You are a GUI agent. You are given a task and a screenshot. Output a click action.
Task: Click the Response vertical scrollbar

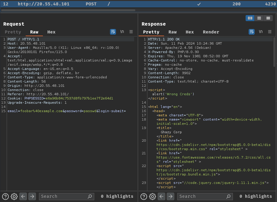coord(274,52)
